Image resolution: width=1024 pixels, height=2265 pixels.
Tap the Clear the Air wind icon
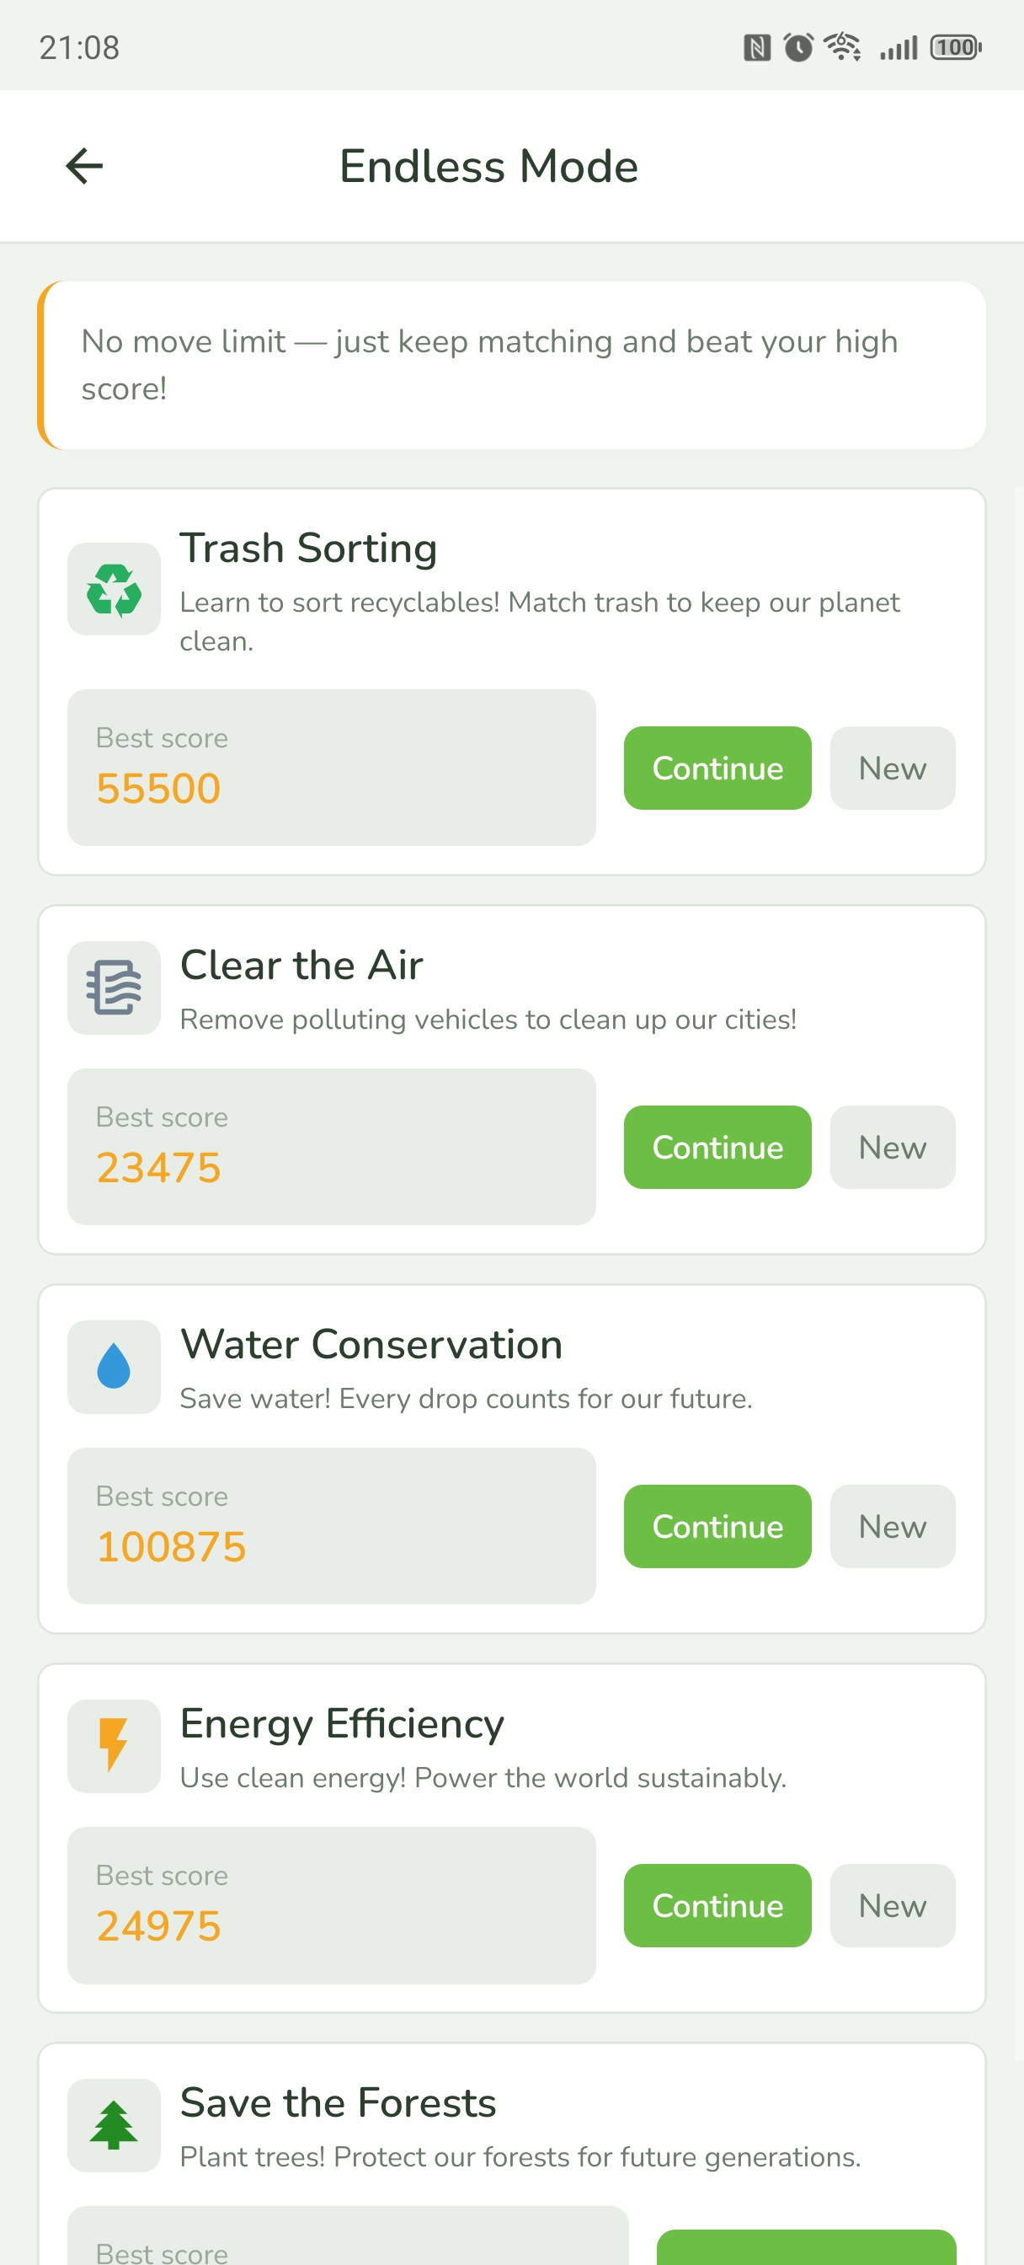pyautogui.click(x=115, y=988)
